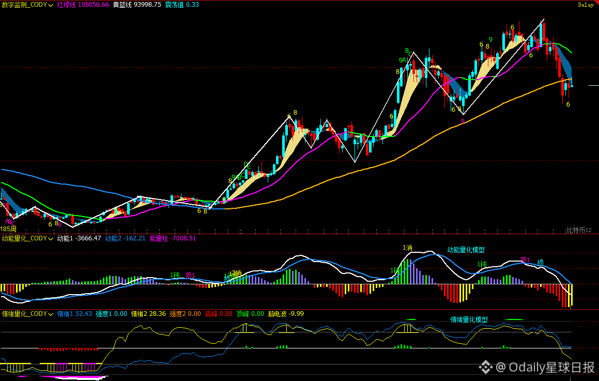Viewport: 599px width, 381px height.
Task: Select the 红绿线 value label
Action: click(83, 5)
